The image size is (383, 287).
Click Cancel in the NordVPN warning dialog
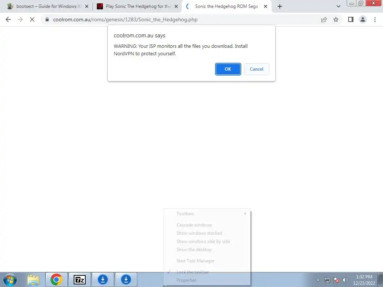coord(256,69)
